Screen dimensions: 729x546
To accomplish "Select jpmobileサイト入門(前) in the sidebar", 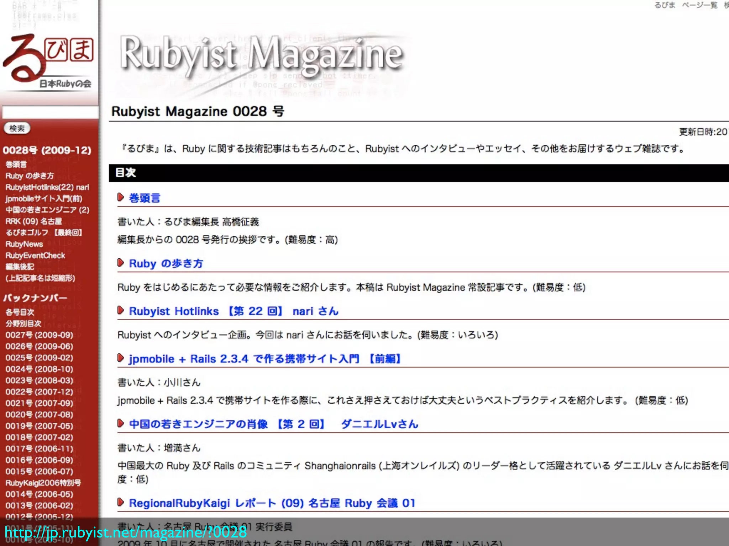I will 44,198.
